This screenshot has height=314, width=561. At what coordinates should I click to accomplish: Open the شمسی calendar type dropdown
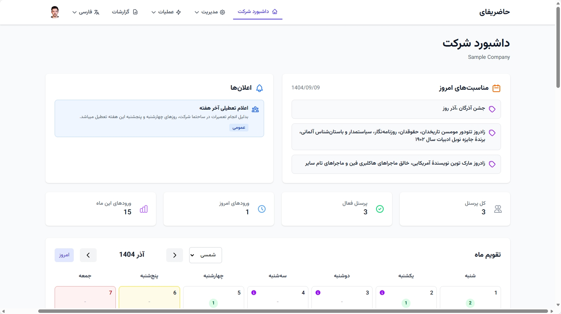[205, 255]
